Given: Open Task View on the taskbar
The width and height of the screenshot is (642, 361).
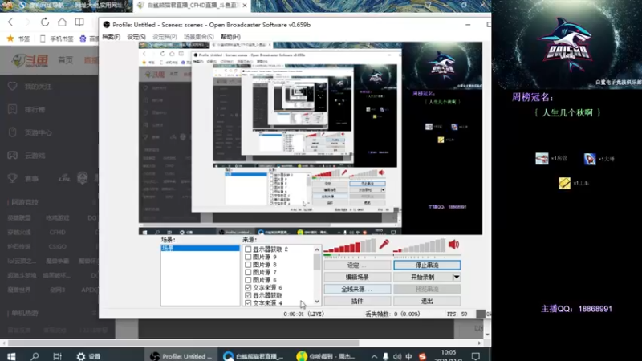Looking at the screenshot, I should [x=57, y=356].
